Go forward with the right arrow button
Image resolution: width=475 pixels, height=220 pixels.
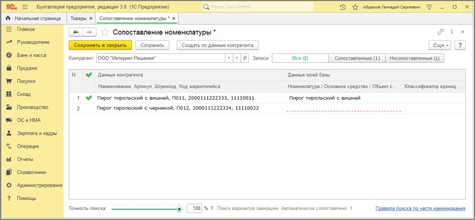click(89, 32)
